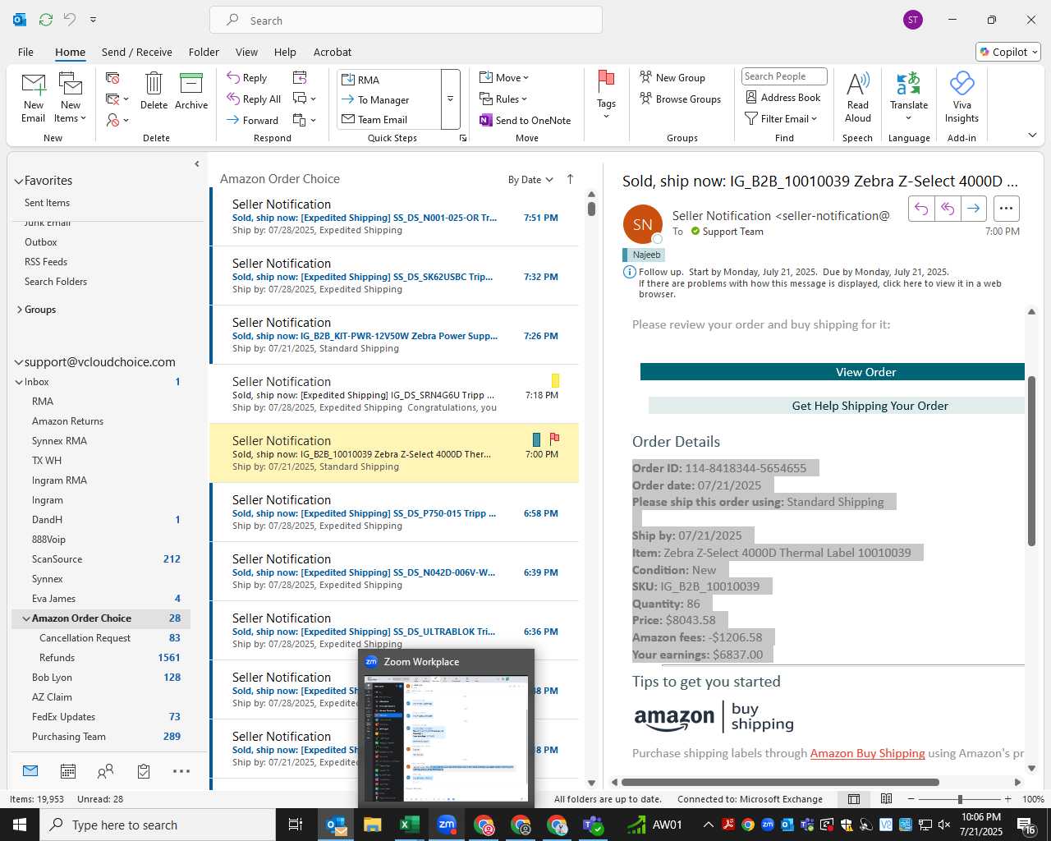Click the File Explorer icon in taskbar
The width and height of the screenshot is (1051, 841).
[373, 825]
